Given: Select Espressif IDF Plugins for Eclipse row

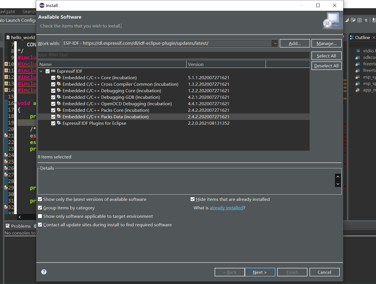Looking at the screenshot, I should coord(174,123).
